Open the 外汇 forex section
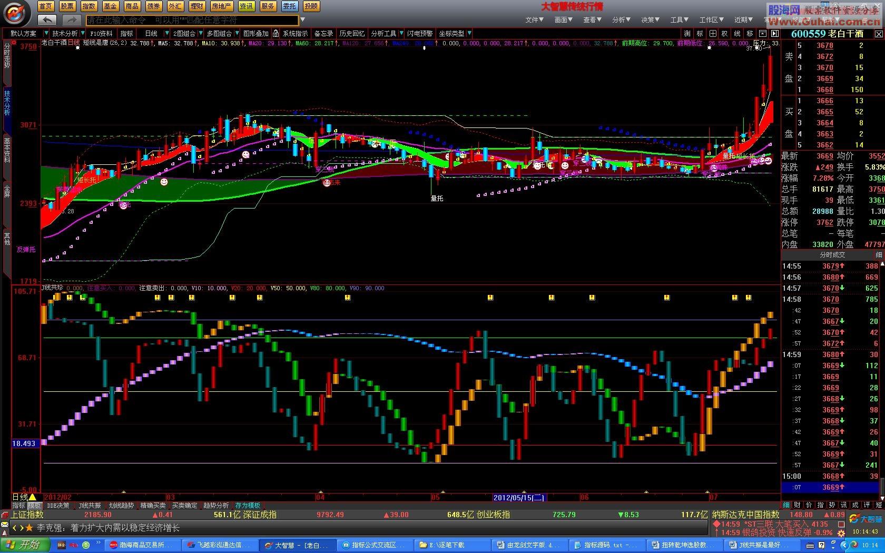The height and width of the screenshot is (553, 885). (175, 6)
